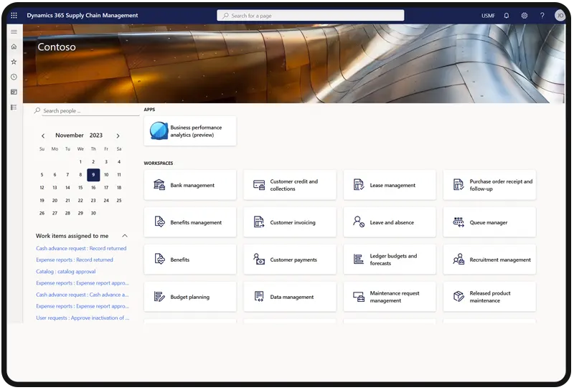Open the app launcher waffle icon
Screen dimensions: 574x390
coord(14,15)
